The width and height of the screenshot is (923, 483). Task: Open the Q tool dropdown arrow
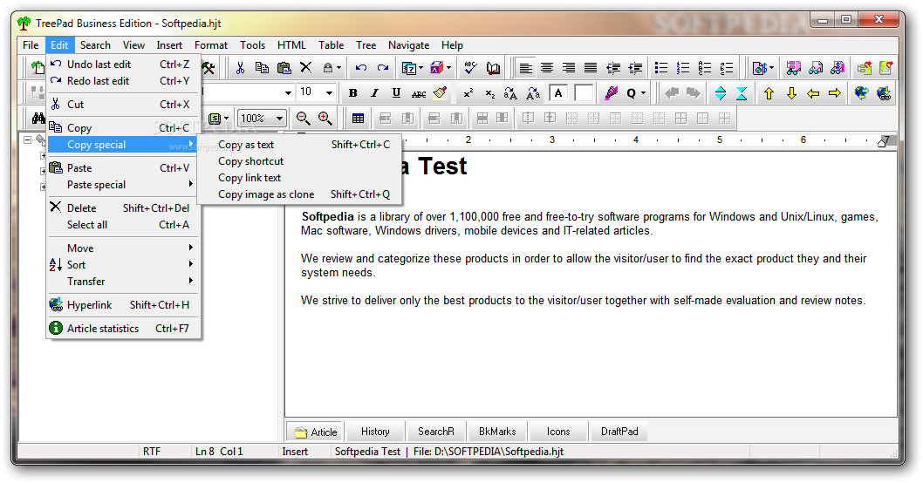pyautogui.click(x=643, y=93)
